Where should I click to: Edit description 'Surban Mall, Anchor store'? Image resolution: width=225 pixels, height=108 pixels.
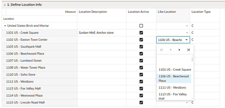point(102,33)
